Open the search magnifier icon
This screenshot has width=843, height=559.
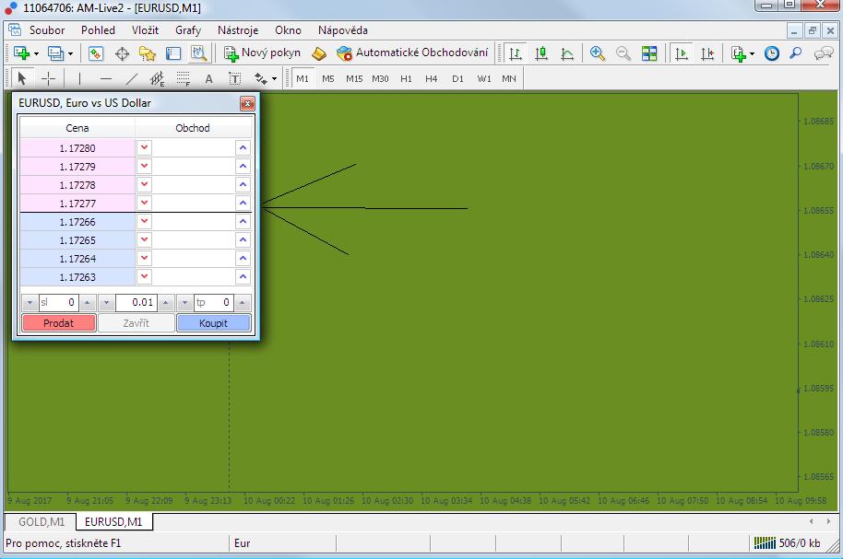[x=796, y=53]
